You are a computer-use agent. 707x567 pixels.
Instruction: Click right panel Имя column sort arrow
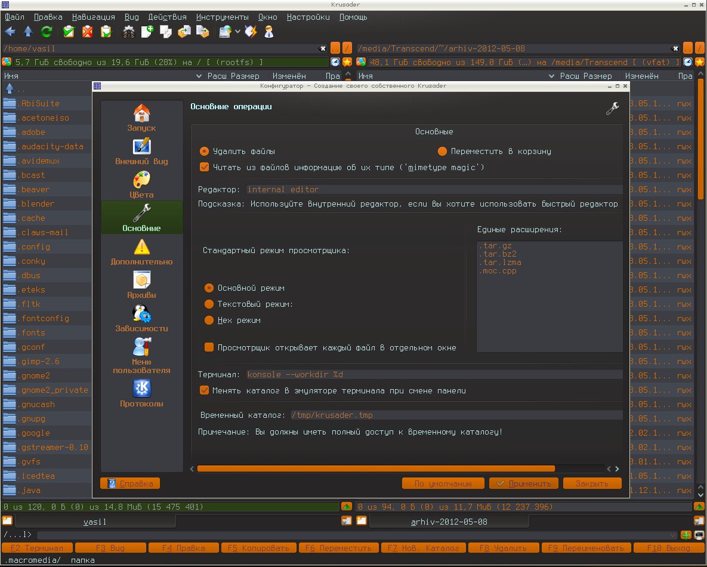[551, 76]
